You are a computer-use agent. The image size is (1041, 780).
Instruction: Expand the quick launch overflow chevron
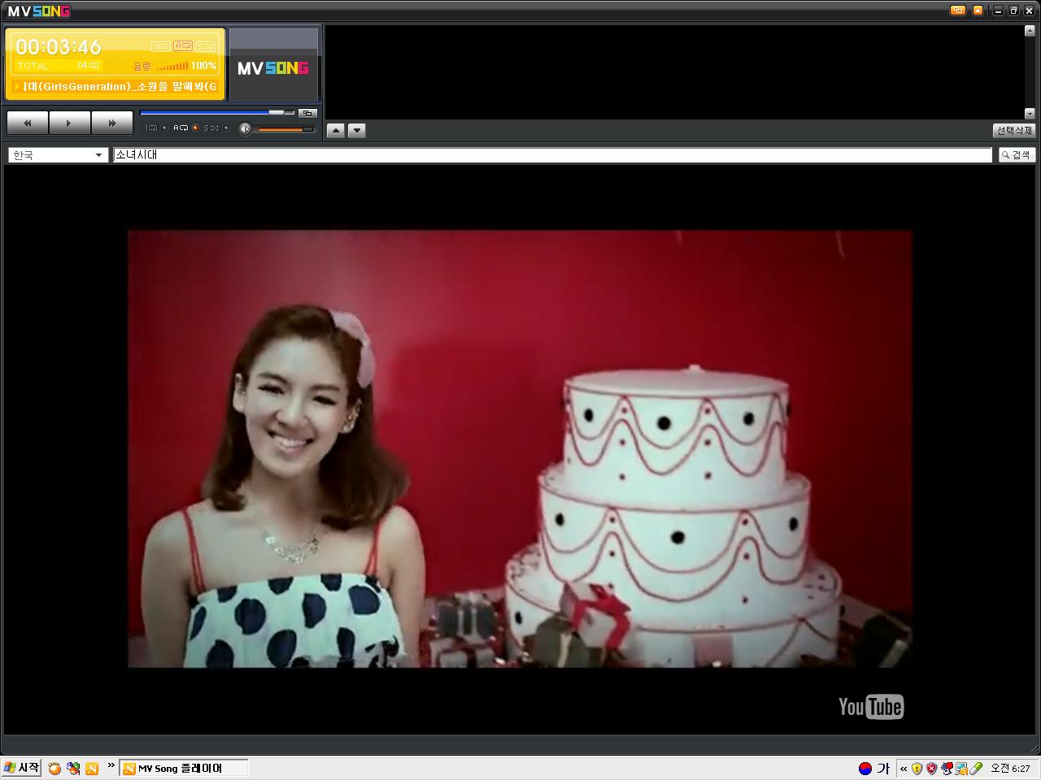[111, 765]
